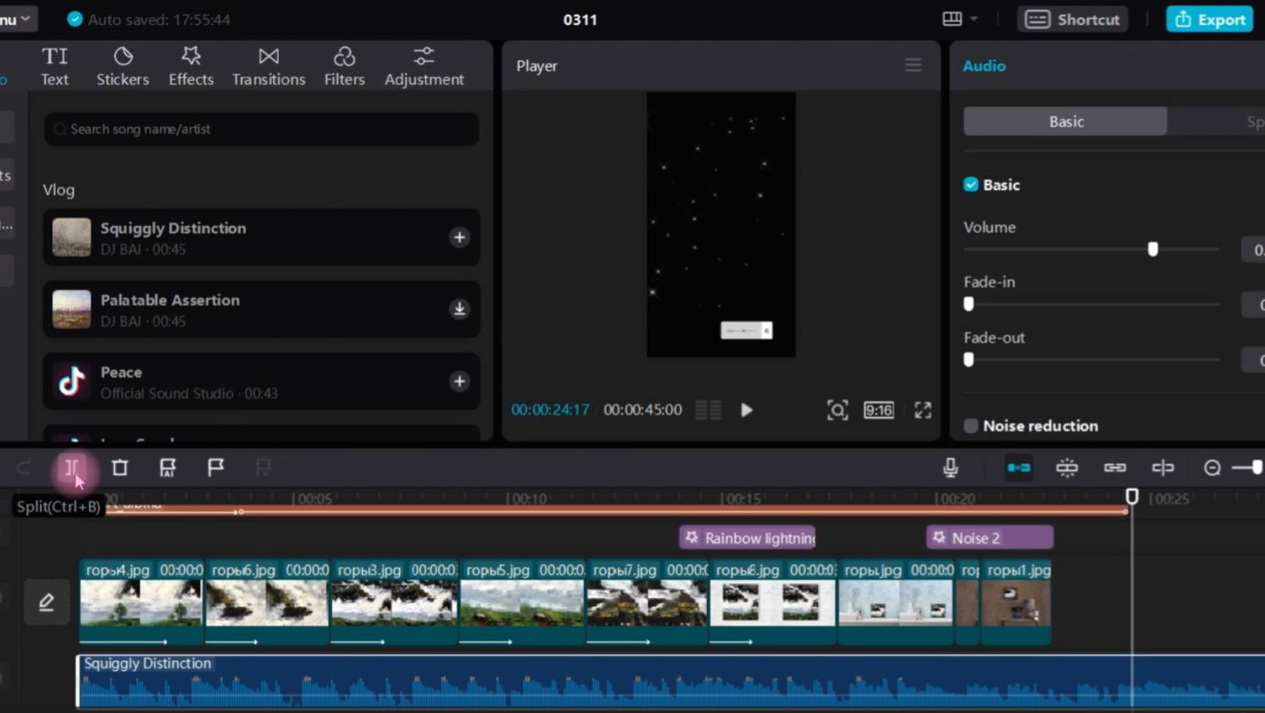Image resolution: width=1265 pixels, height=713 pixels.
Task: Click the auto marker flag icon
Action: pos(168,468)
